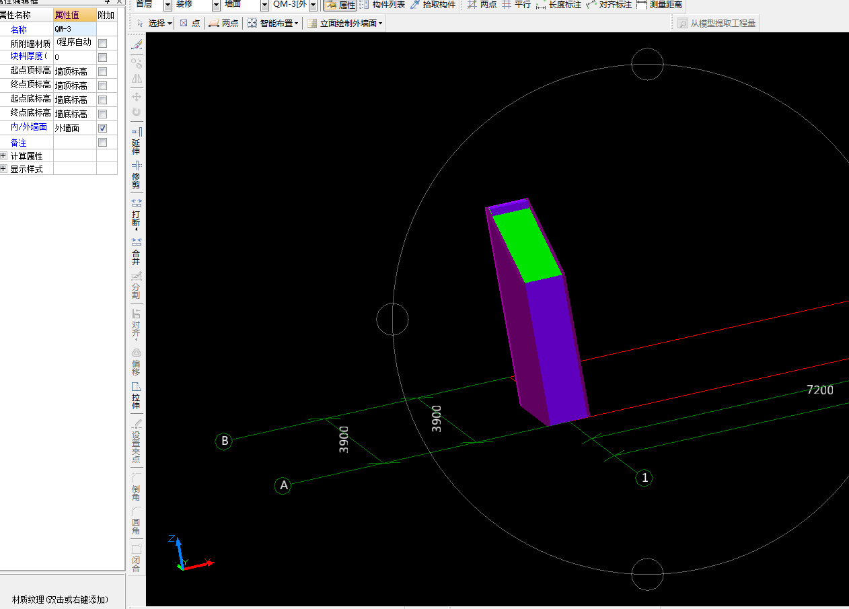This screenshot has height=609, width=849.
Task: Click 平行 parallel axis tool
Action: click(x=516, y=5)
